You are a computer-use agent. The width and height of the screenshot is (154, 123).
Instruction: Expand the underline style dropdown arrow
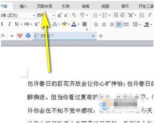22,24
